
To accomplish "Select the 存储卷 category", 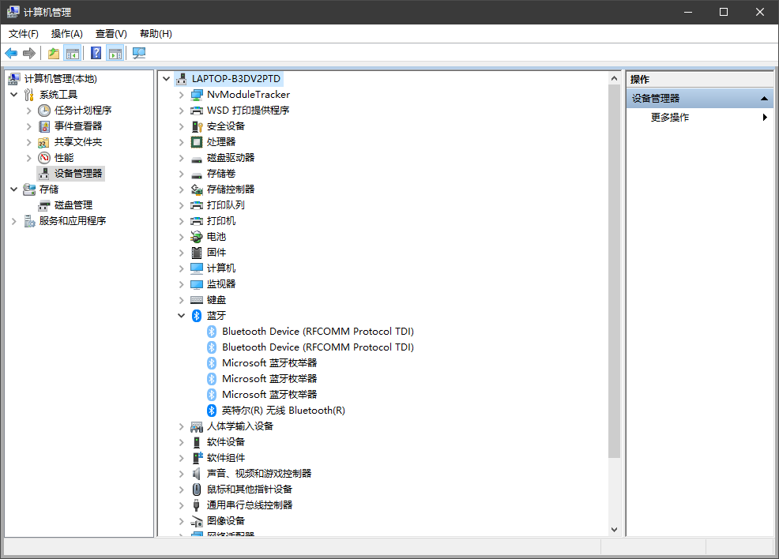I will [221, 173].
